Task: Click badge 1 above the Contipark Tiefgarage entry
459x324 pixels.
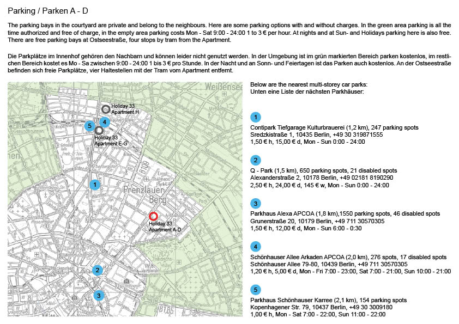Action: tap(256, 117)
